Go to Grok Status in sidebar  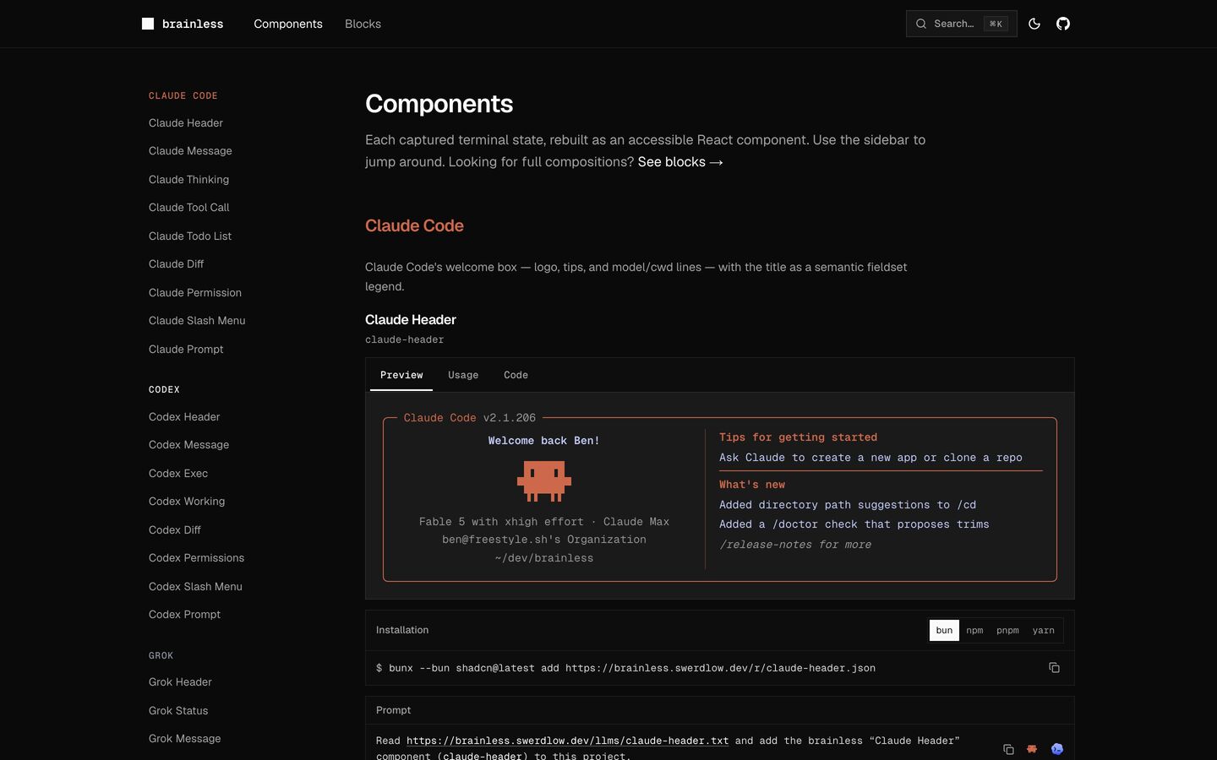pos(178,710)
